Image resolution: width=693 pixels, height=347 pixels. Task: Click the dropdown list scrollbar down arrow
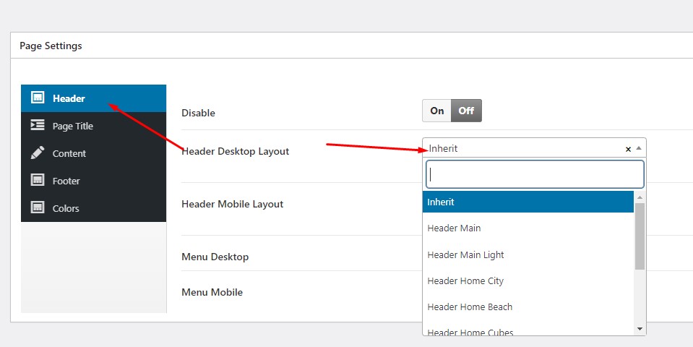640,328
